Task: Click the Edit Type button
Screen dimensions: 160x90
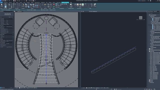Action: pos(11,17)
